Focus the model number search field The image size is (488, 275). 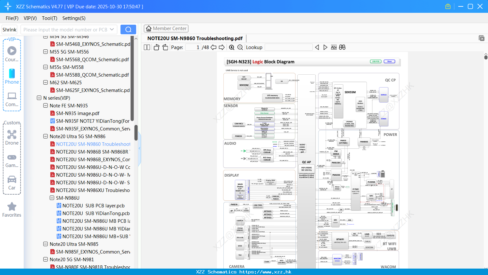click(65, 29)
